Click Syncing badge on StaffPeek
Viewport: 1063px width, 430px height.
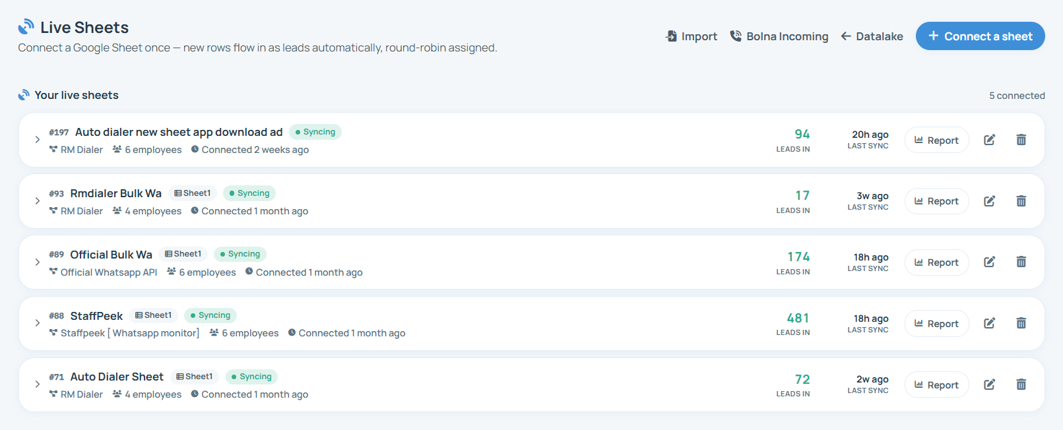tap(210, 315)
